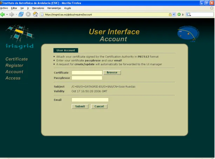Focus the Certificate file input field
Image resolution: width=215 pixels, height=159 pixels.
click(87, 72)
